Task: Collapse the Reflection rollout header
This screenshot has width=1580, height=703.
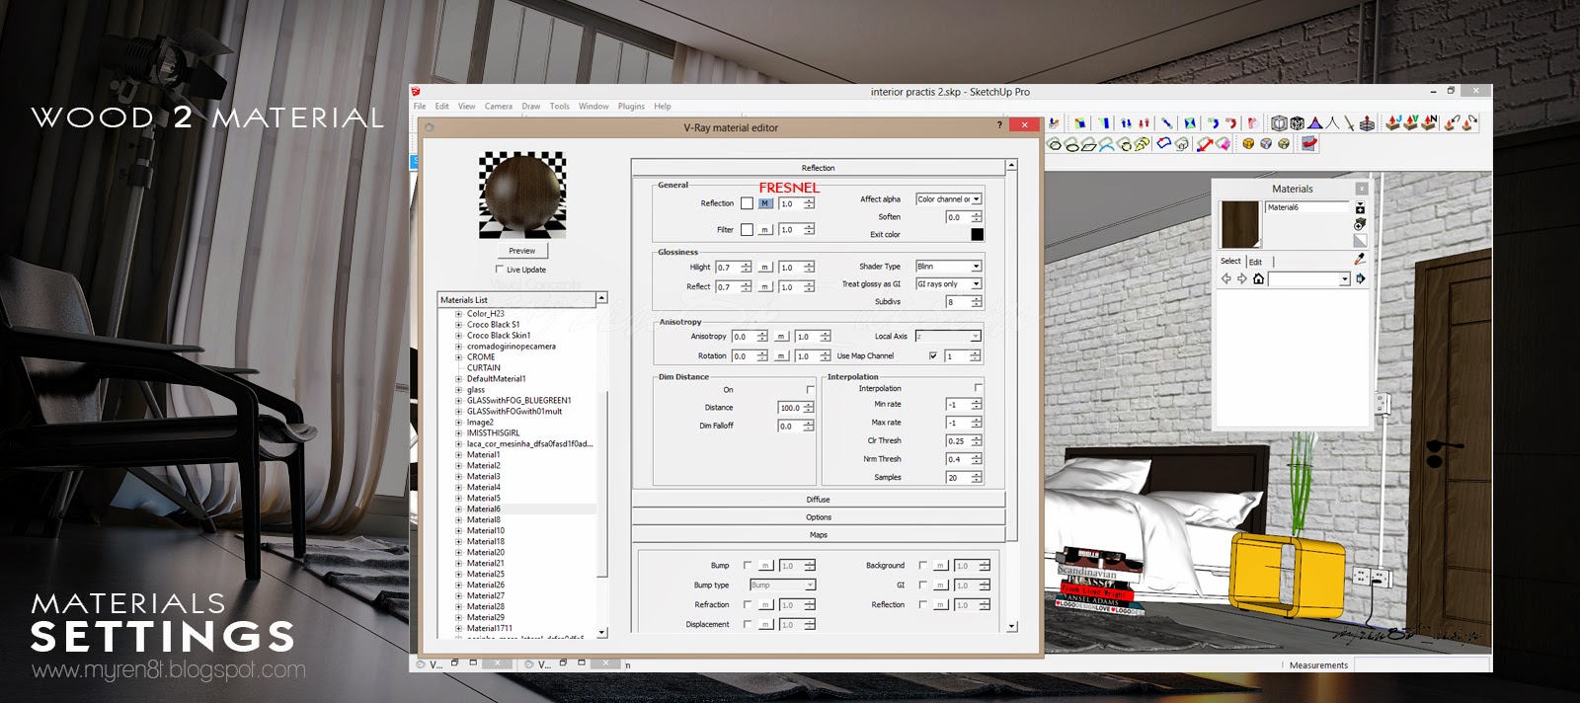Action: coord(818,168)
